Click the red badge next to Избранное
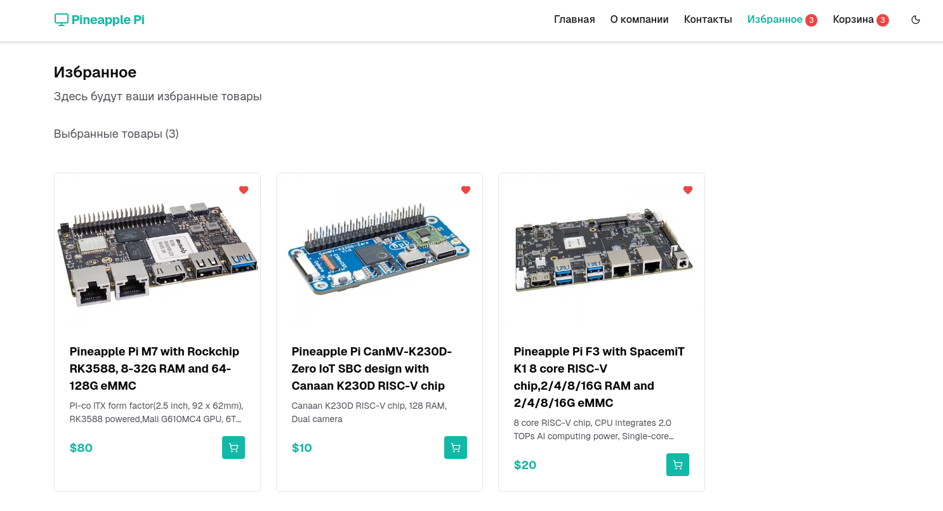 pyautogui.click(x=811, y=20)
